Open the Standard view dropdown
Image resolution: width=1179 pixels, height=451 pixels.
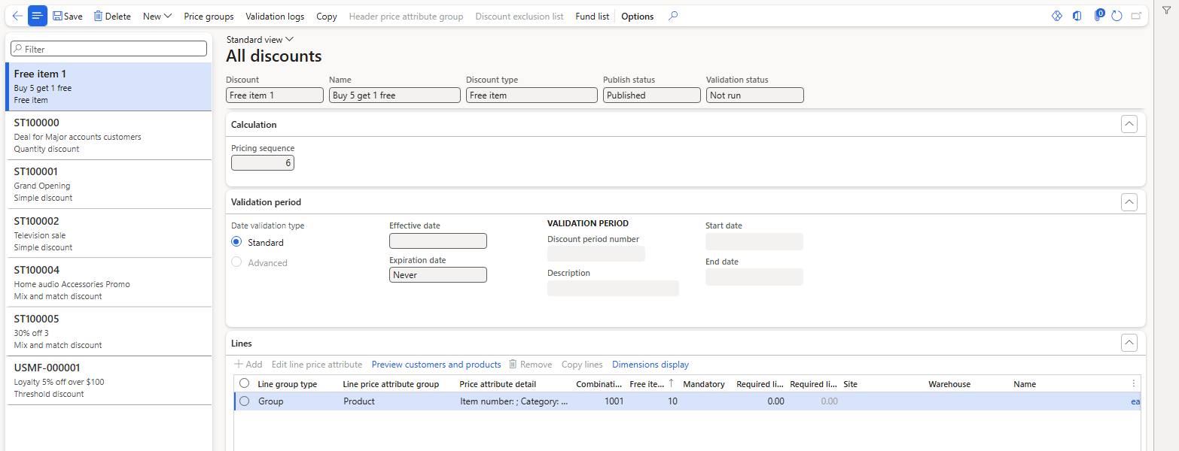coord(260,40)
